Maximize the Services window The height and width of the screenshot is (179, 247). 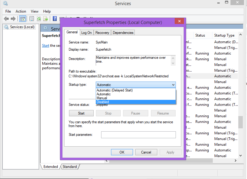(227, 2)
